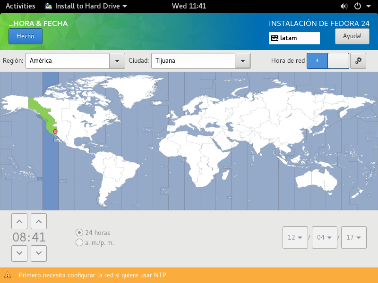Click the NTP network warning message

pyautogui.click(x=92, y=275)
